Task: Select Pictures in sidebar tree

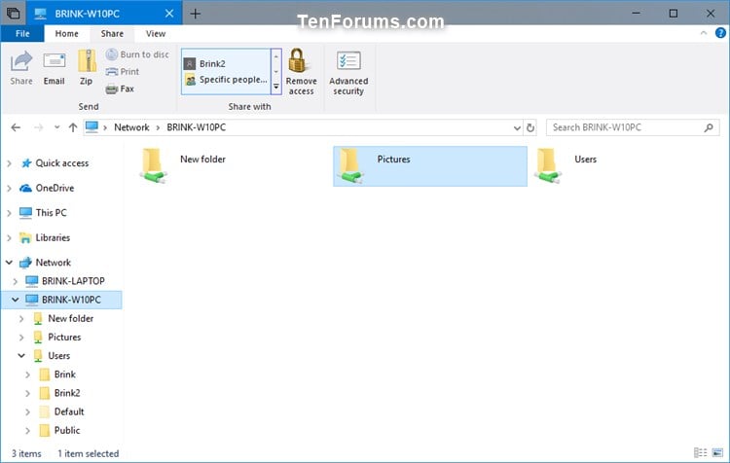Action: [x=64, y=337]
